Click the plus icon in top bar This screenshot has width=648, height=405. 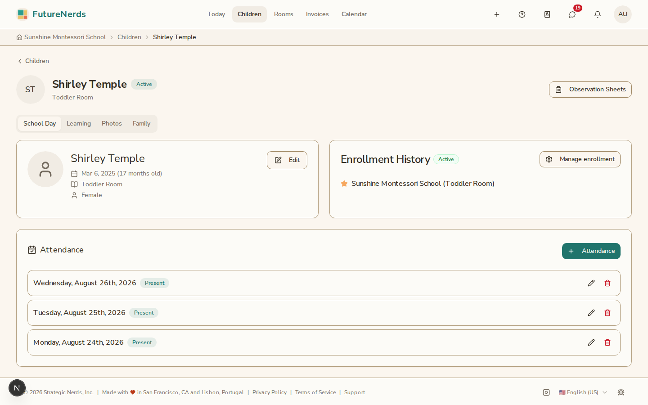497,14
